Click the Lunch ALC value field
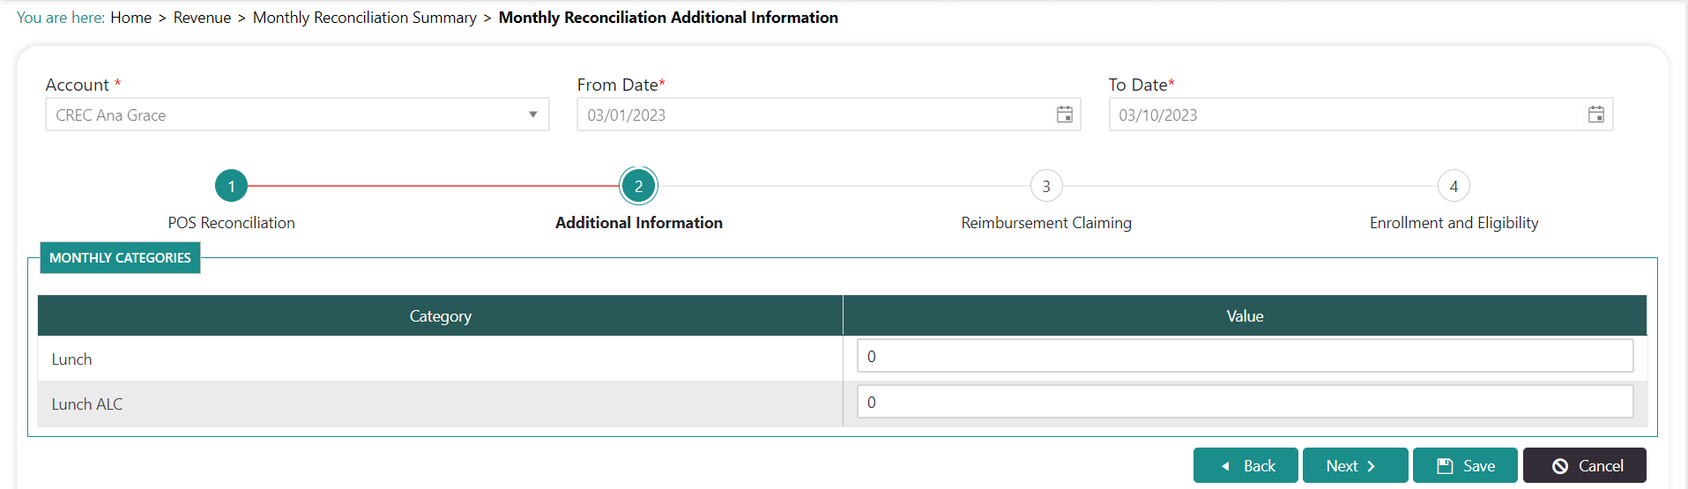The height and width of the screenshot is (489, 1688). tap(1245, 402)
